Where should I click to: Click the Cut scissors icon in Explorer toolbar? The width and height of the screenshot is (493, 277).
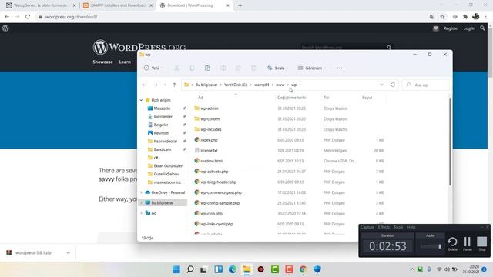click(176, 68)
